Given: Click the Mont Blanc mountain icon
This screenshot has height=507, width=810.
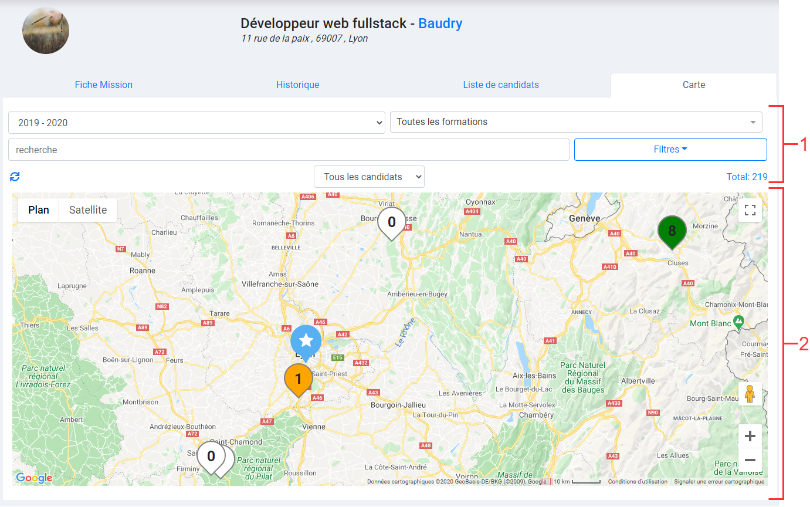Looking at the screenshot, I should 739,323.
